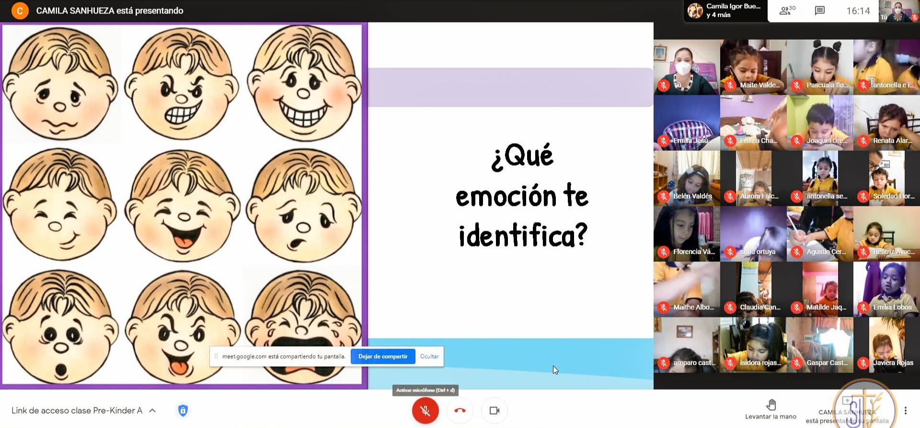Open the participants list icon
Image resolution: width=920 pixels, height=428 pixels.
tap(787, 11)
